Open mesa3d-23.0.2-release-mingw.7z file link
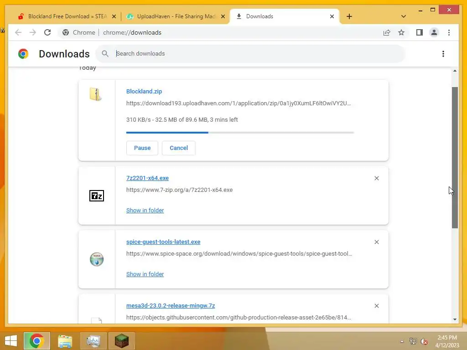 click(x=171, y=306)
